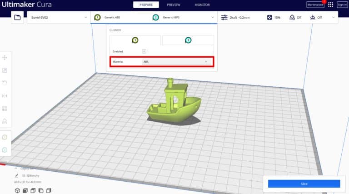The height and width of the screenshot is (194, 349).
Task: Switch to 3D perspective view cube icon
Action: (17, 190)
